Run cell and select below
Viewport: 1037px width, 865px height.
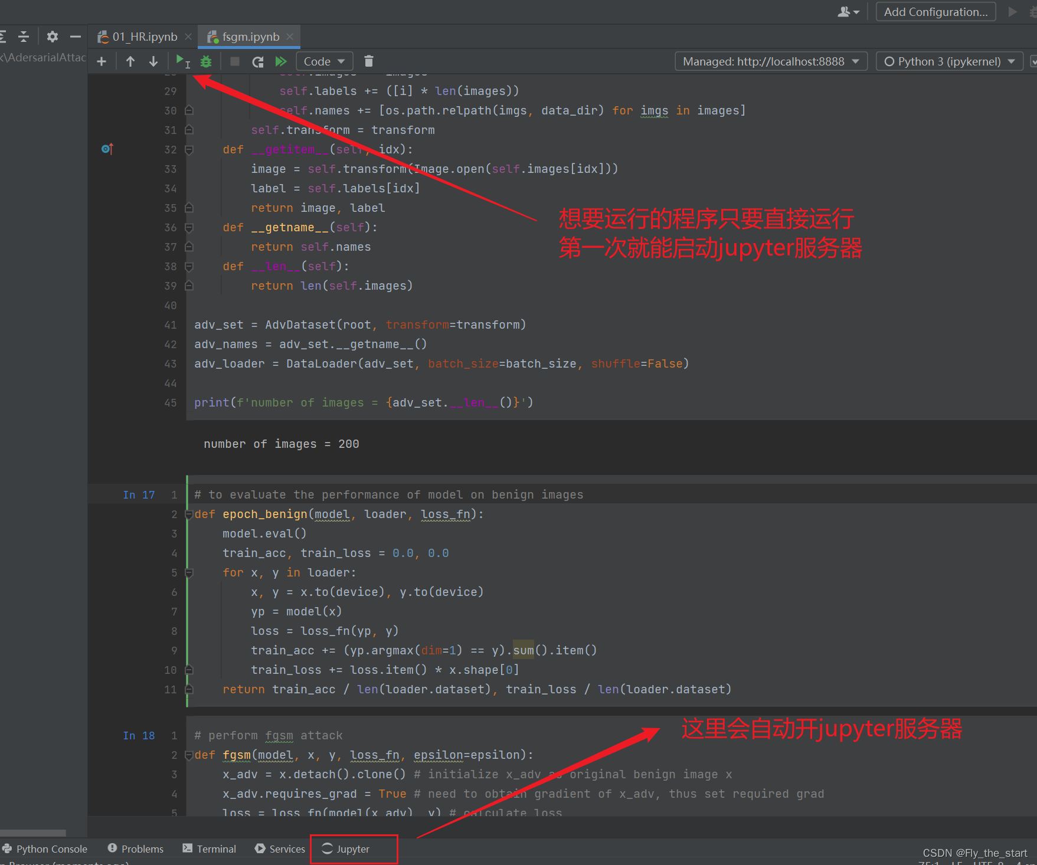pos(182,61)
